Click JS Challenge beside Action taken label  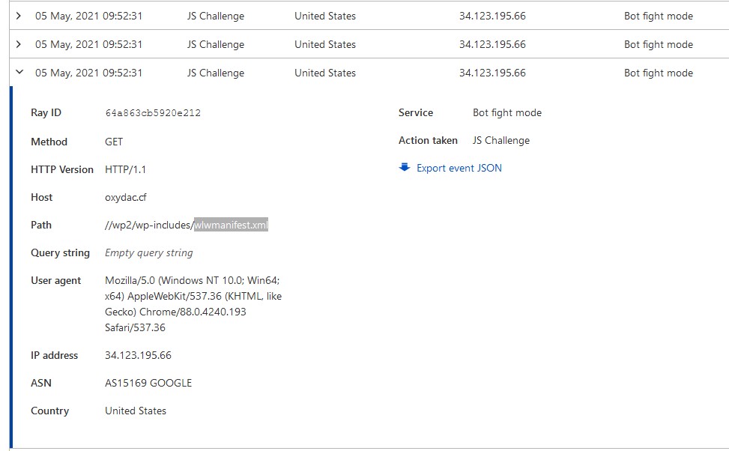(500, 140)
